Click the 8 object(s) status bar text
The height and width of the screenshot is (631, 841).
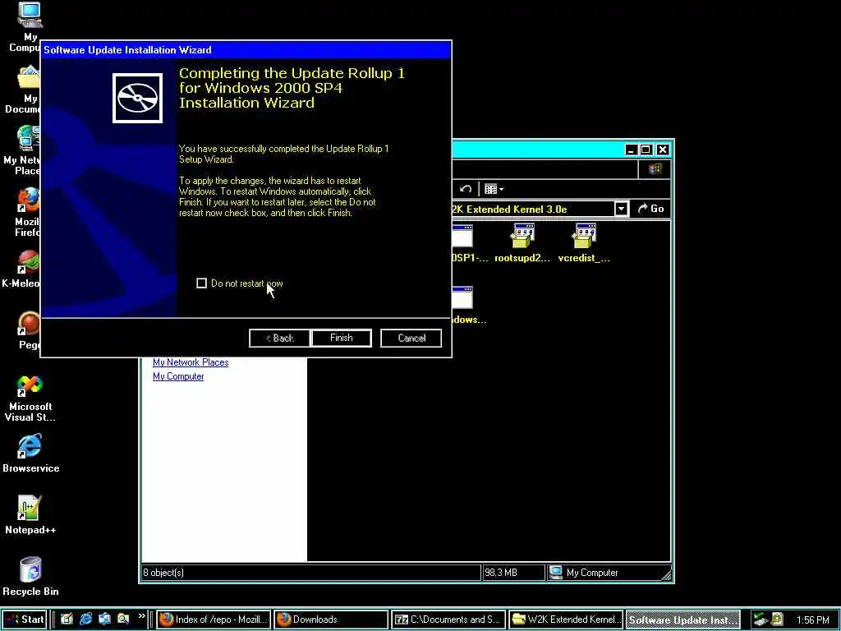163,573
